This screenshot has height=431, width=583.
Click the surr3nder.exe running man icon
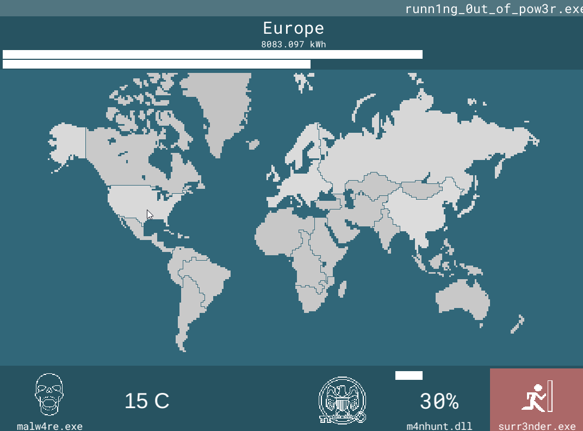tap(537, 396)
